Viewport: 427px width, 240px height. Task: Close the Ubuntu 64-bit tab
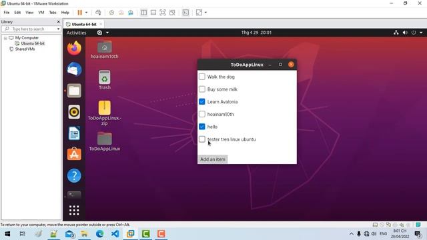point(101,24)
